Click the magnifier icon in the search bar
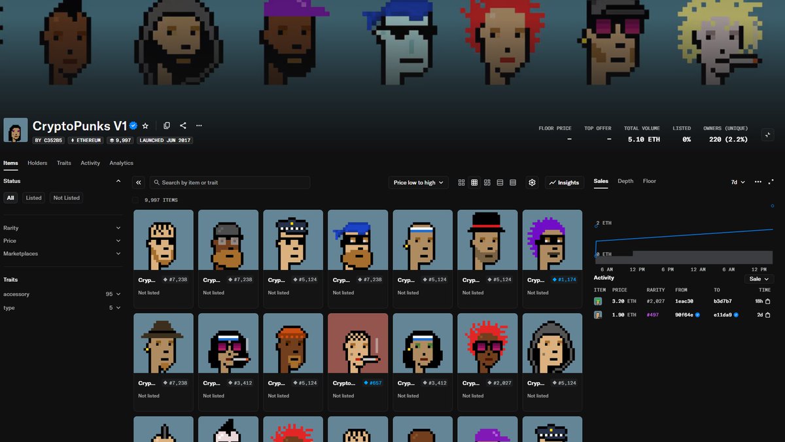The width and height of the screenshot is (785, 442). tap(156, 182)
